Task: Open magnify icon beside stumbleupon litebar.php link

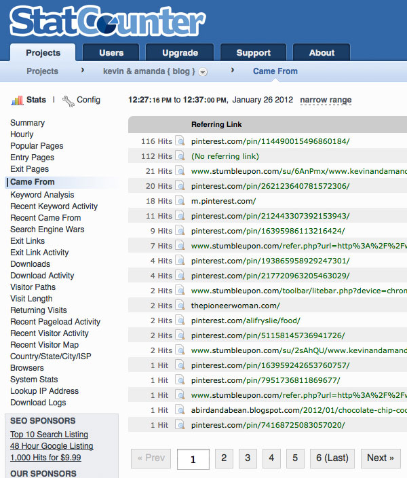Action: point(180,291)
